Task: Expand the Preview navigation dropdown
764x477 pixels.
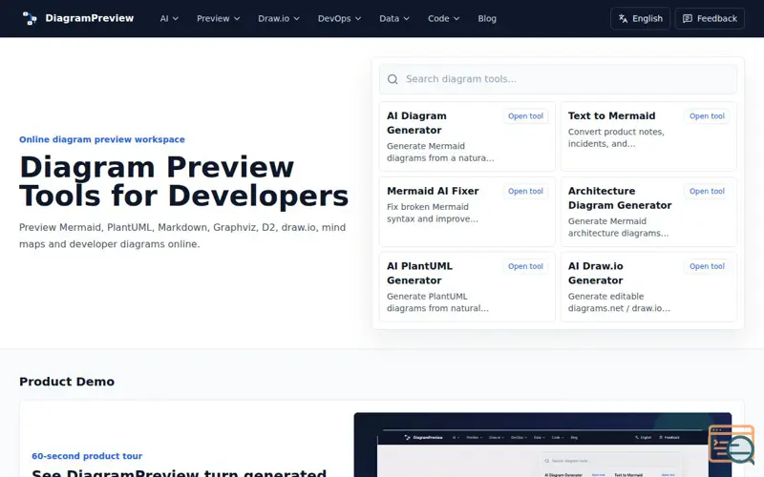Action: point(219,18)
